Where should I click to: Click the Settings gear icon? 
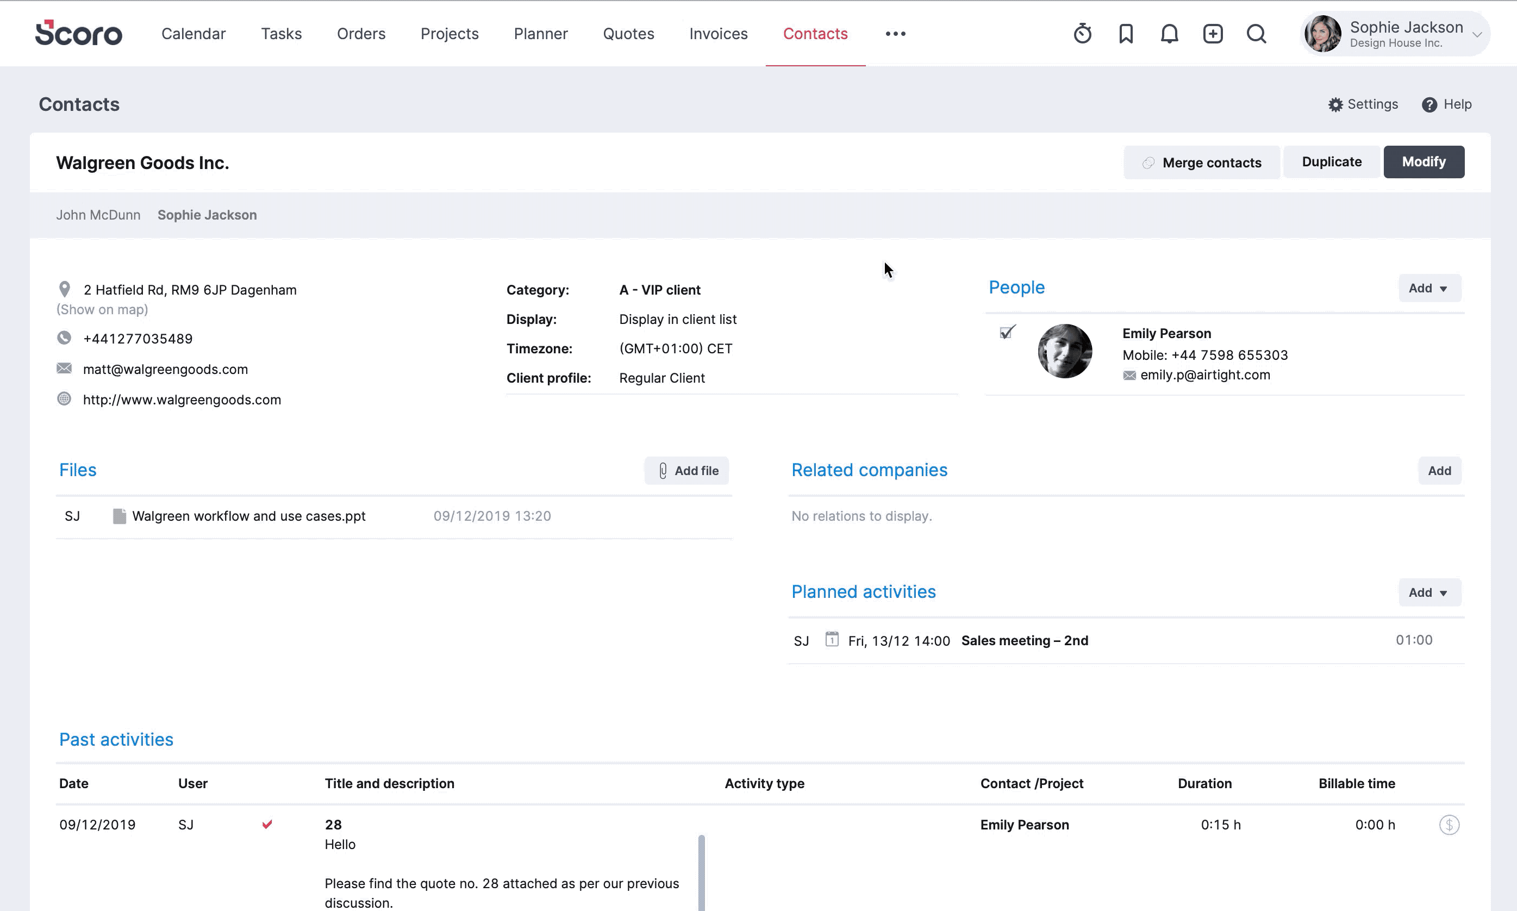1335,105
